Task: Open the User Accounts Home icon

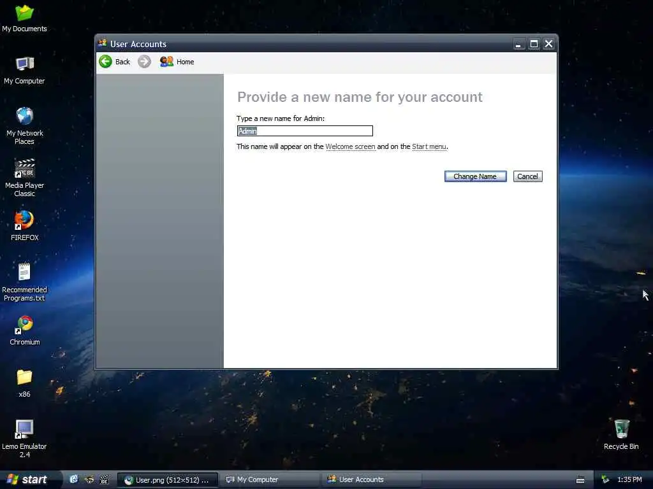Action: coord(166,62)
